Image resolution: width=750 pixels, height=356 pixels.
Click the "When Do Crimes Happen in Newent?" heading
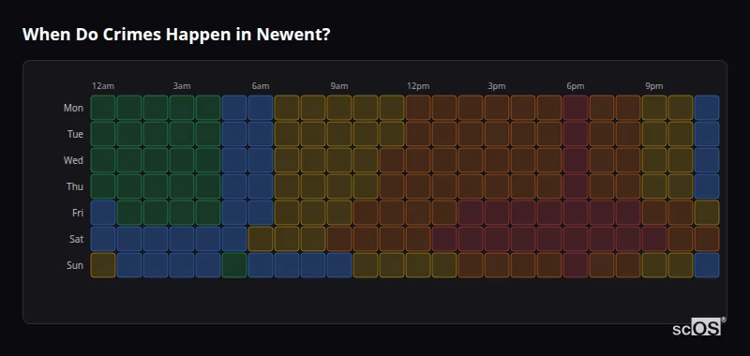[x=176, y=35]
